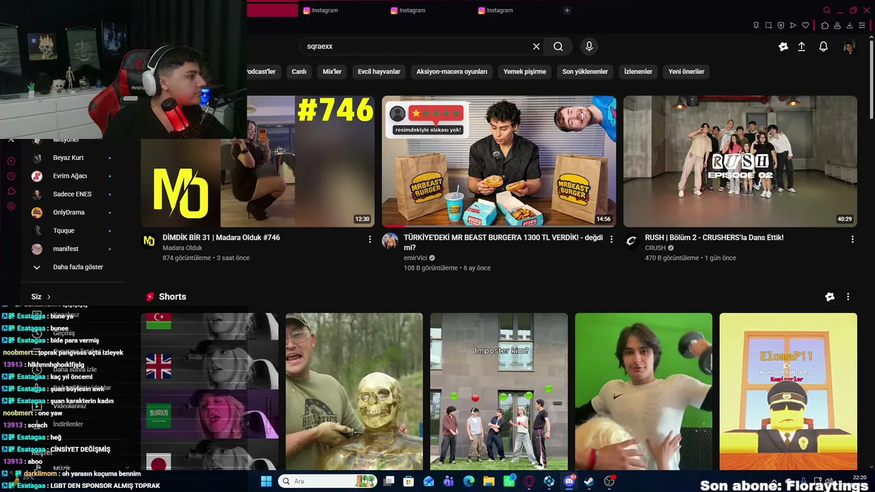Open the Windows Start menu
Viewport: 875px width, 492px height.
coord(266,481)
